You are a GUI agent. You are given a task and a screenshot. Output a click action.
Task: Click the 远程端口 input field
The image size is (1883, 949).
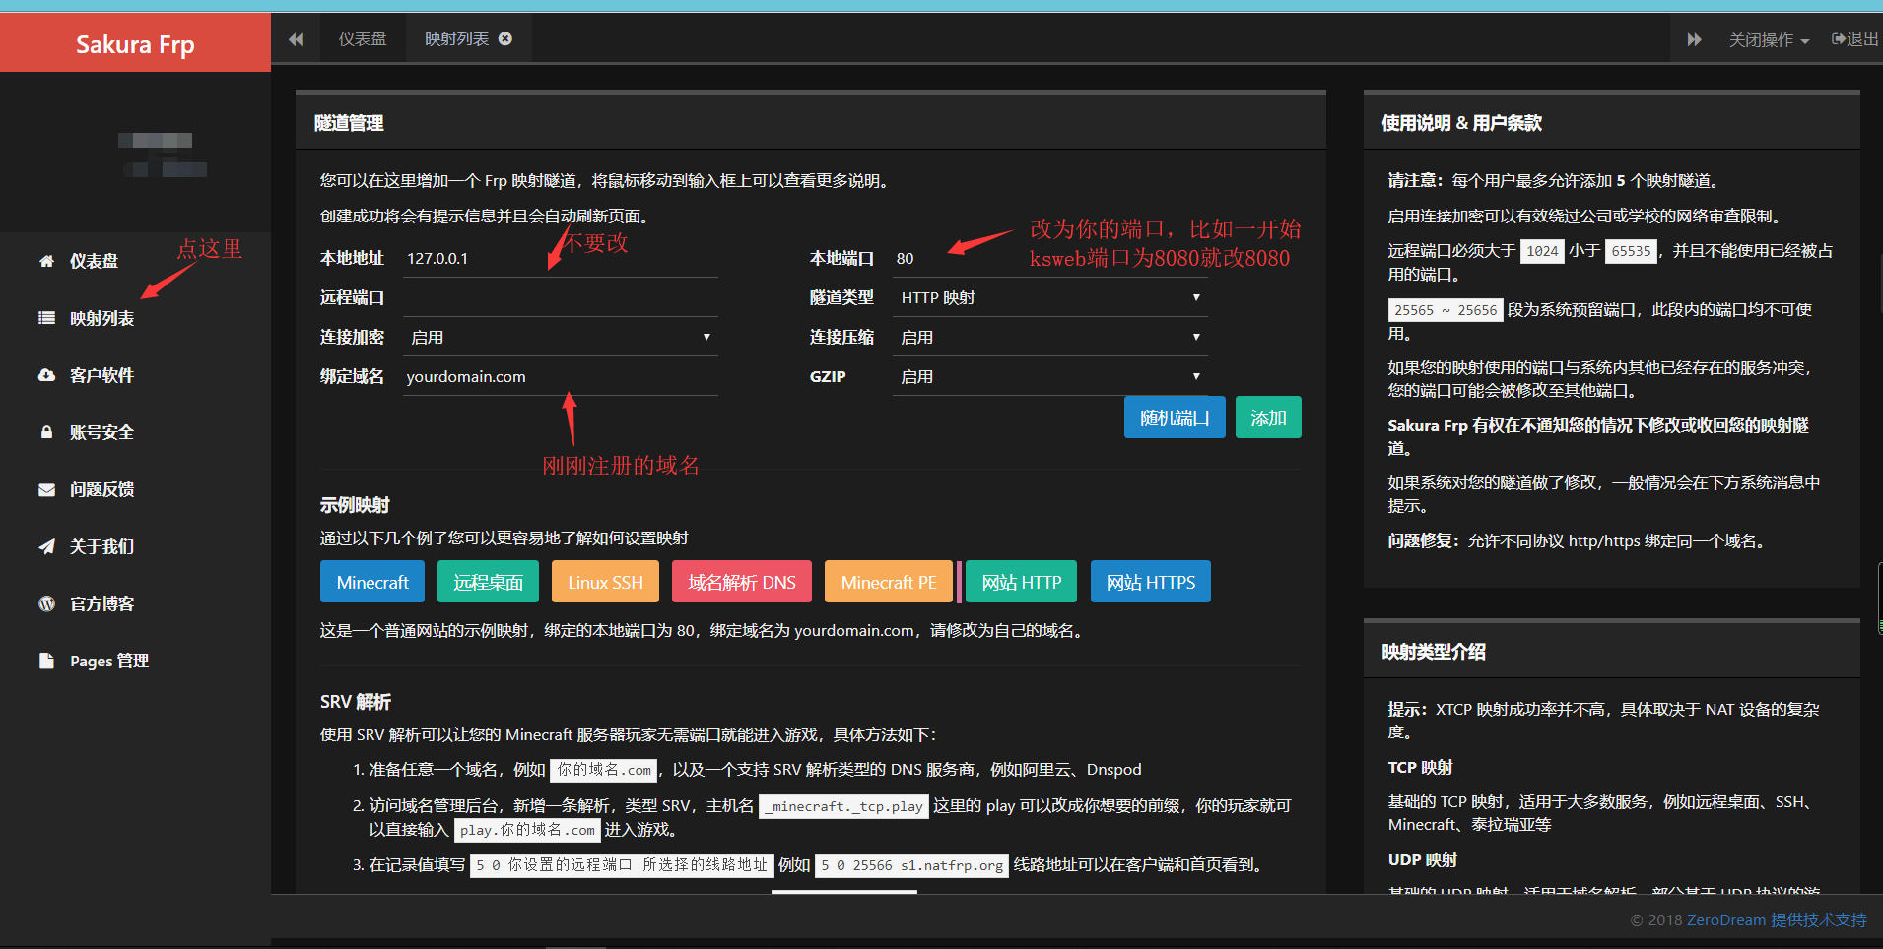pos(560,297)
